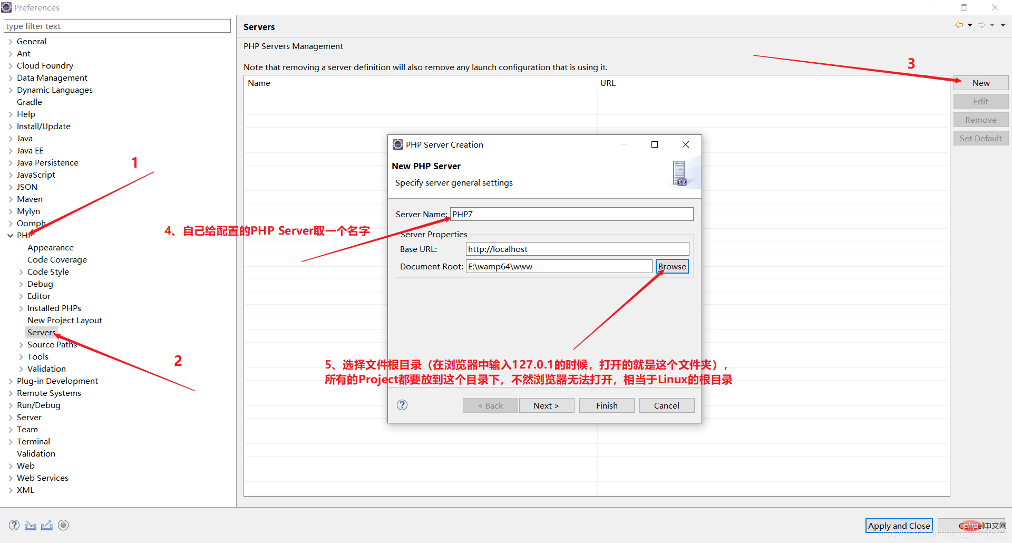Select Tools under PHP
Viewport: 1012px width, 543px height.
point(38,356)
